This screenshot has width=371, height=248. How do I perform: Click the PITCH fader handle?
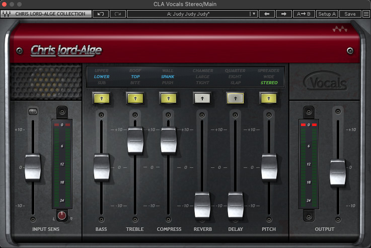pos(269,167)
